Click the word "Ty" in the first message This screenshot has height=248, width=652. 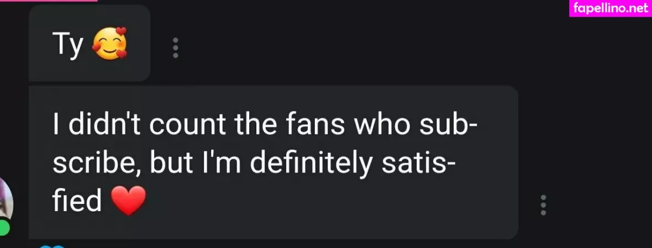click(x=67, y=45)
